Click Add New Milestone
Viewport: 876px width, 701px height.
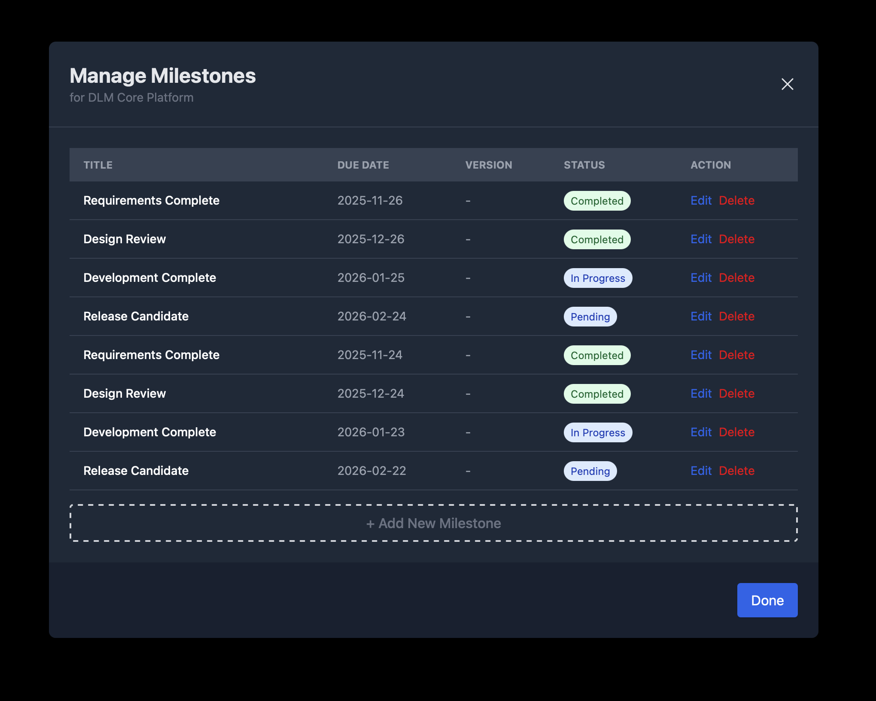tap(433, 523)
